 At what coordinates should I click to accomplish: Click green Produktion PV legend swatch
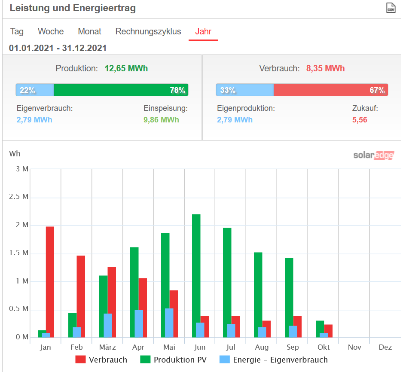(146, 360)
